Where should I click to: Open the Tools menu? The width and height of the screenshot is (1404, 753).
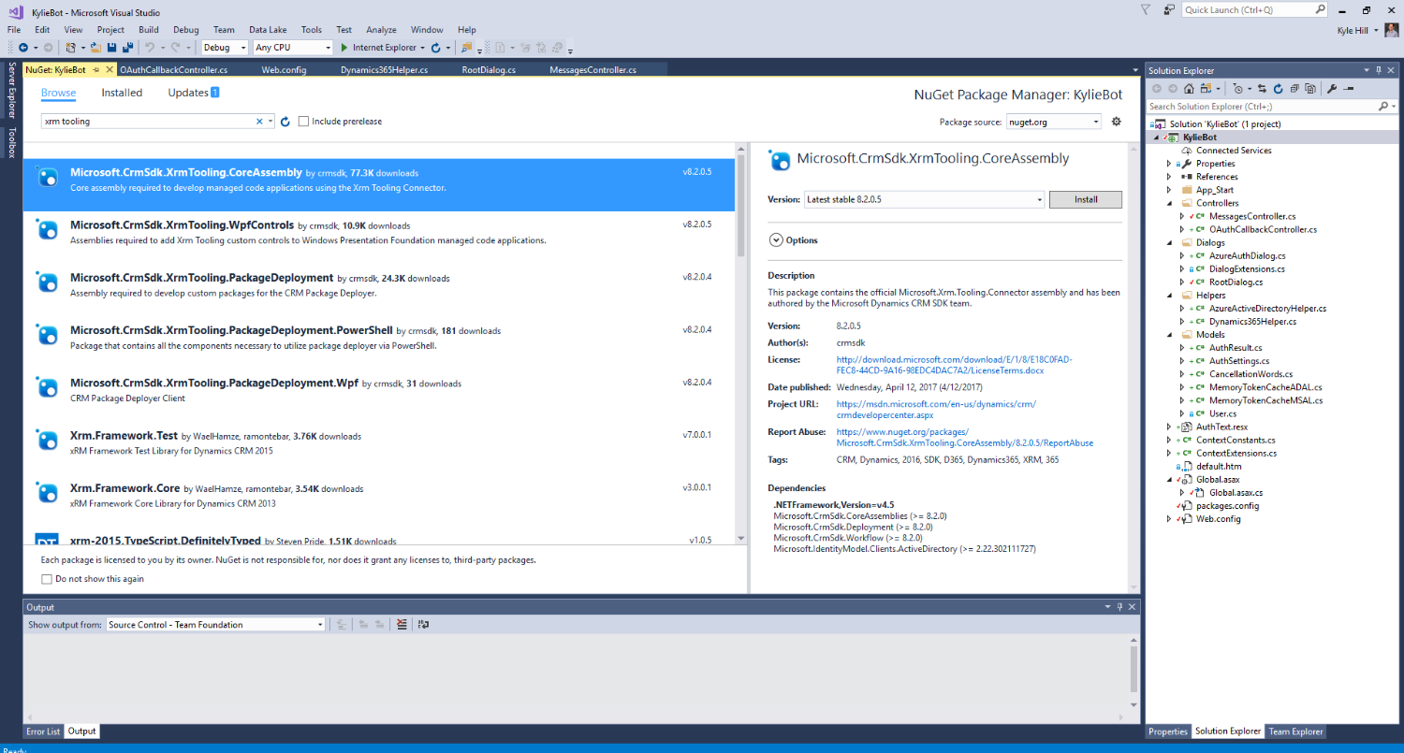[311, 30]
